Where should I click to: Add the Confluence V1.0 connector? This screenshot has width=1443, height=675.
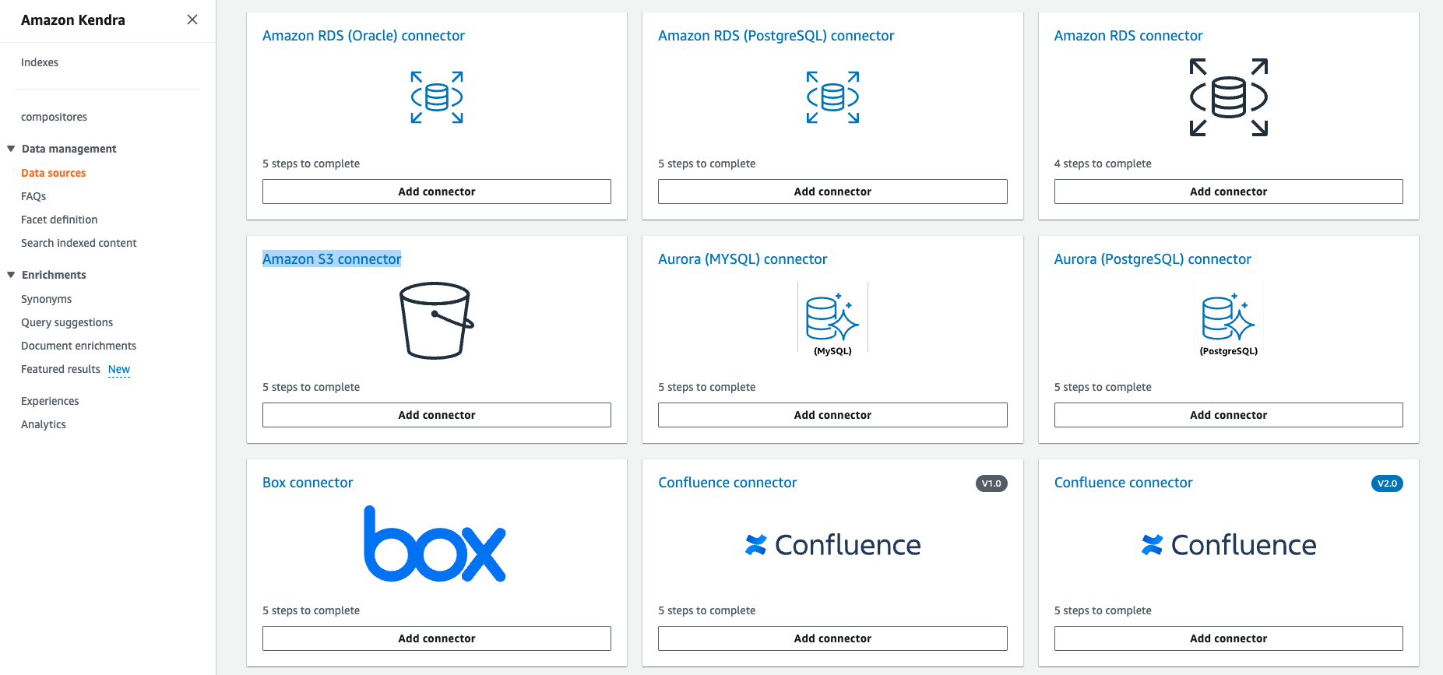click(x=832, y=638)
